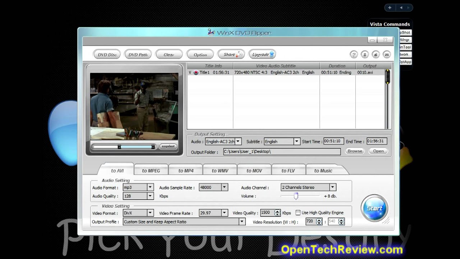
Task: Start ripping with the Start button
Action: tap(374, 208)
